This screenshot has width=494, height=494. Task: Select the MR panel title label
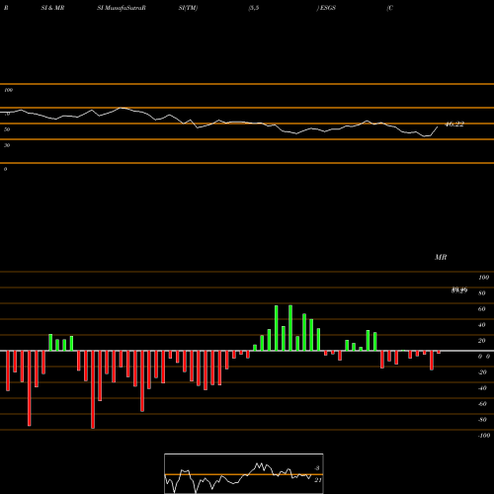coord(441,257)
